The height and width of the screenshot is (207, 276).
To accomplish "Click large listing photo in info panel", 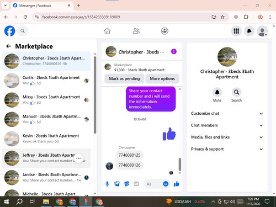I will click(x=227, y=57).
